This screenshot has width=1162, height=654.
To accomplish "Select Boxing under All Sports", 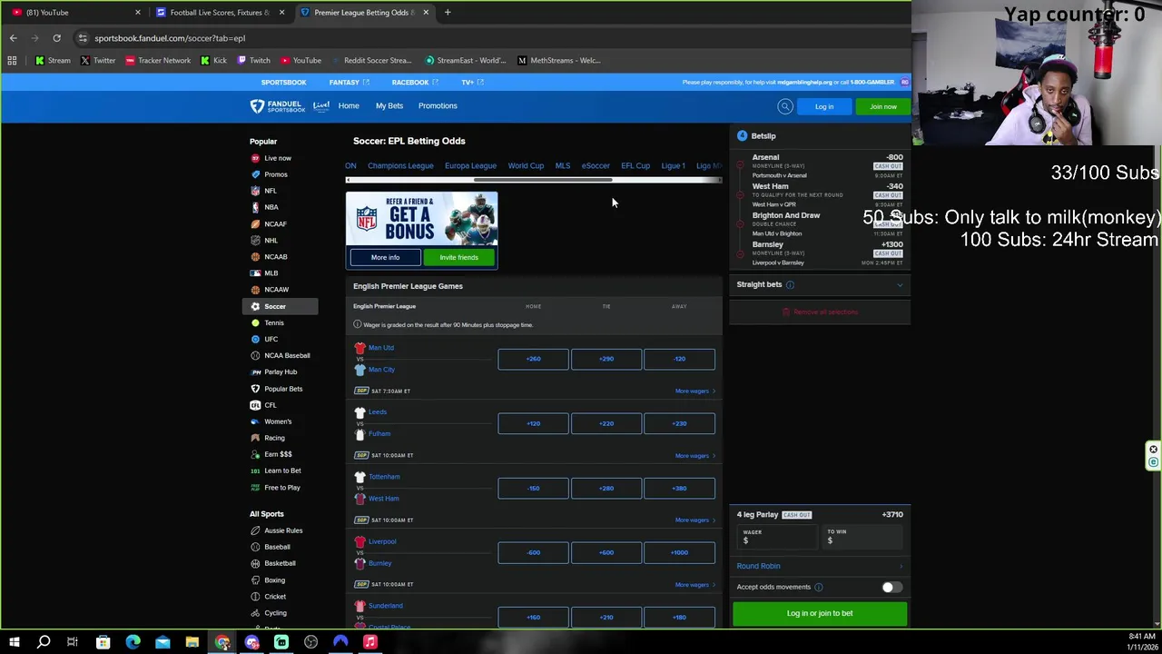I will [x=274, y=580].
